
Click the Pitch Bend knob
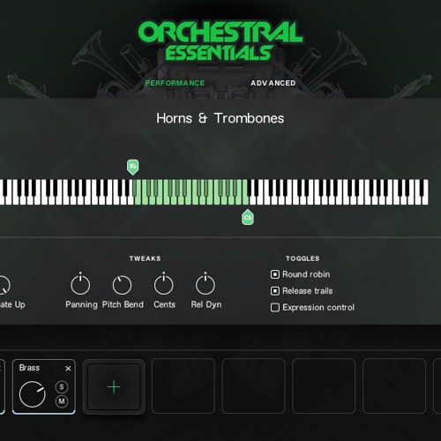[x=122, y=285]
